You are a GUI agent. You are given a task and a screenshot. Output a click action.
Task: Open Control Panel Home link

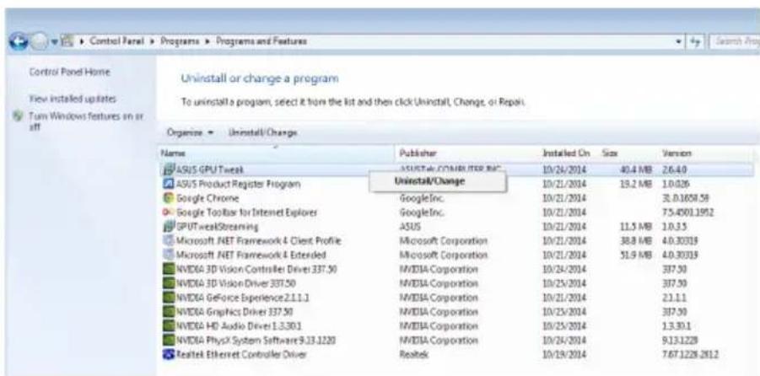click(70, 73)
